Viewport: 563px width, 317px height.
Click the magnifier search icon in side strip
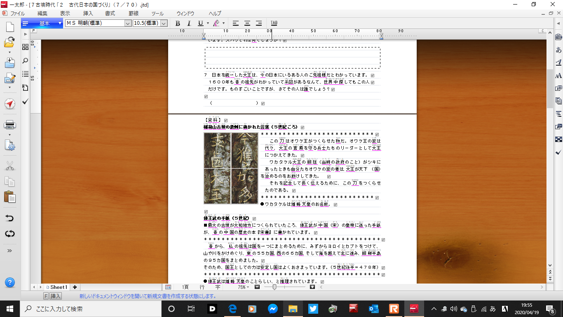[25, 61]
